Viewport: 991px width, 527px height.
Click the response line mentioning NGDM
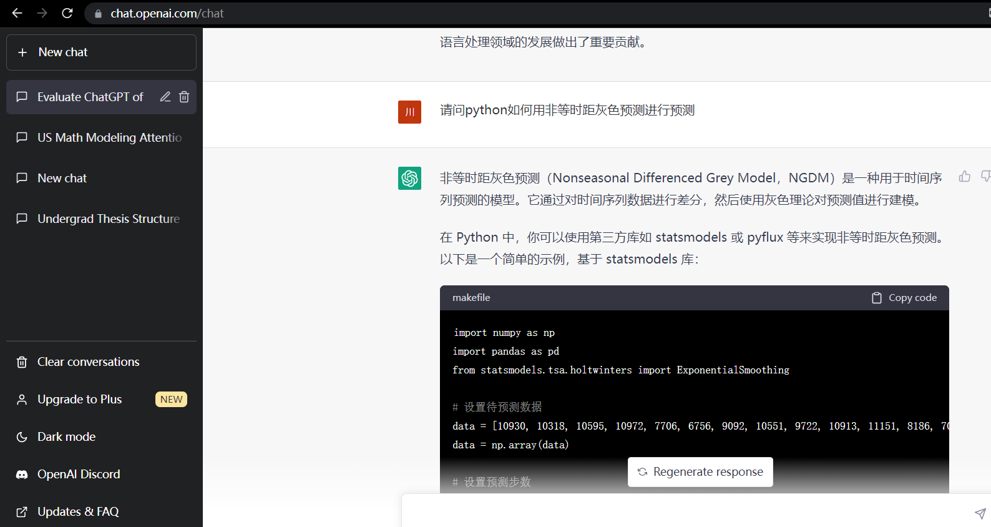point(691,179)
